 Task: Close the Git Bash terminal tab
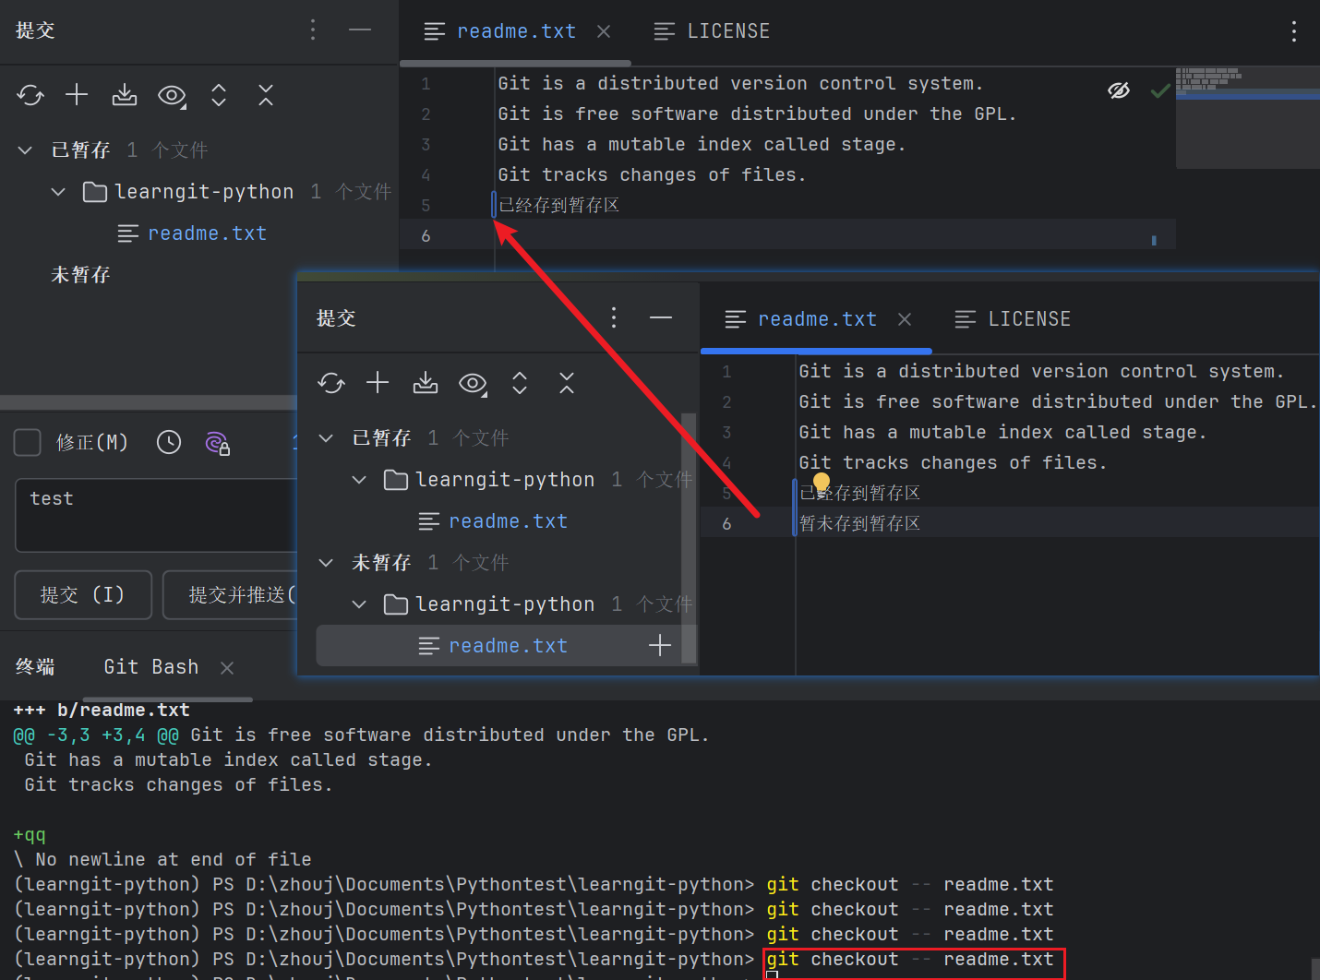227,667
